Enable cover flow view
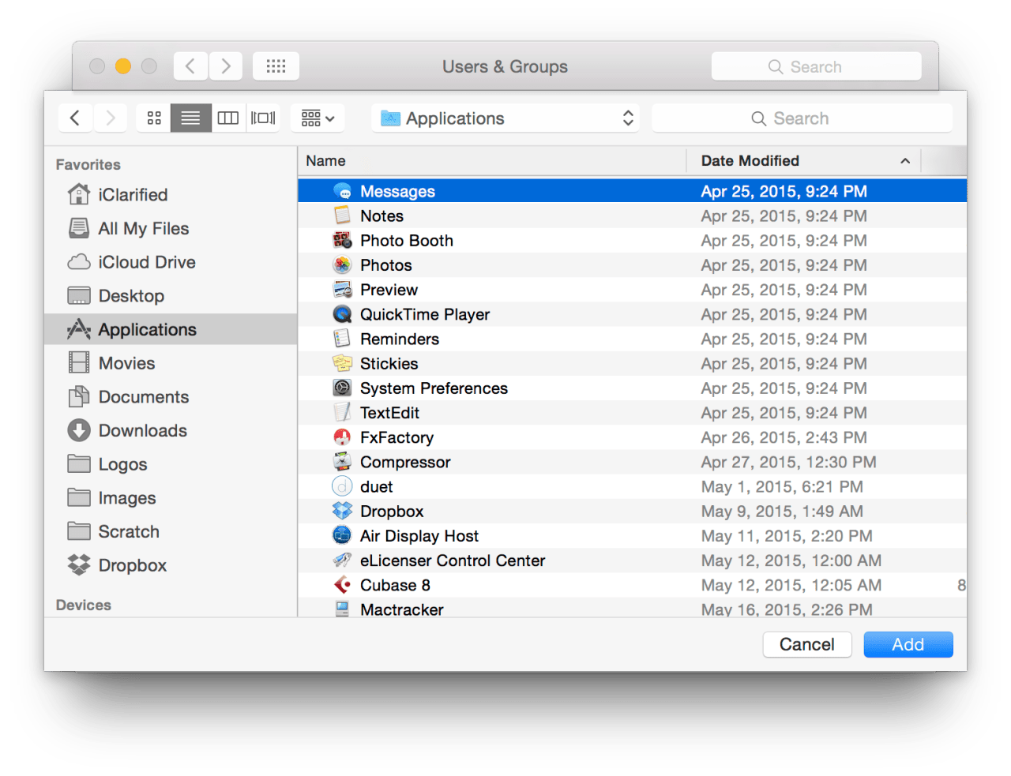The image size is (1011, 776). click(x=263, y=118)
